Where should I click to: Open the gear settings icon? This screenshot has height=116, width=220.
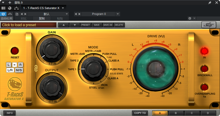pos(190,19)
